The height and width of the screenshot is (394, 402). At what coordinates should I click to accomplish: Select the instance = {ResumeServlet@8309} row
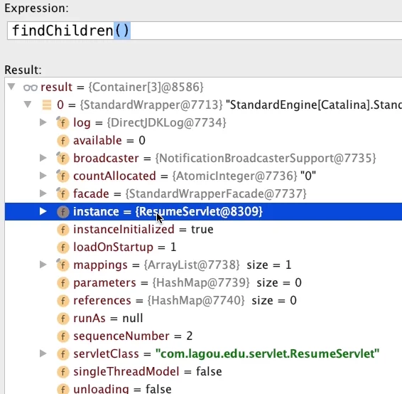(x=203, y=211)
